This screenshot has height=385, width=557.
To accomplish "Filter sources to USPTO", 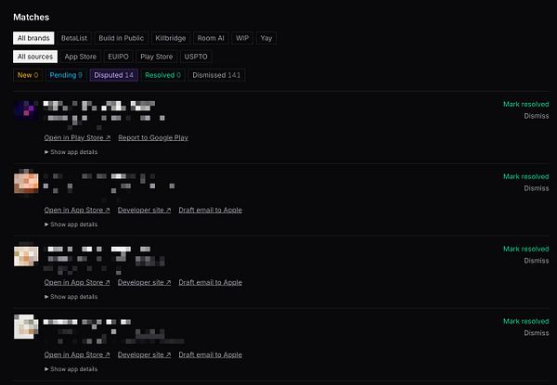I will pyautogui.click(x=196, y=57).
